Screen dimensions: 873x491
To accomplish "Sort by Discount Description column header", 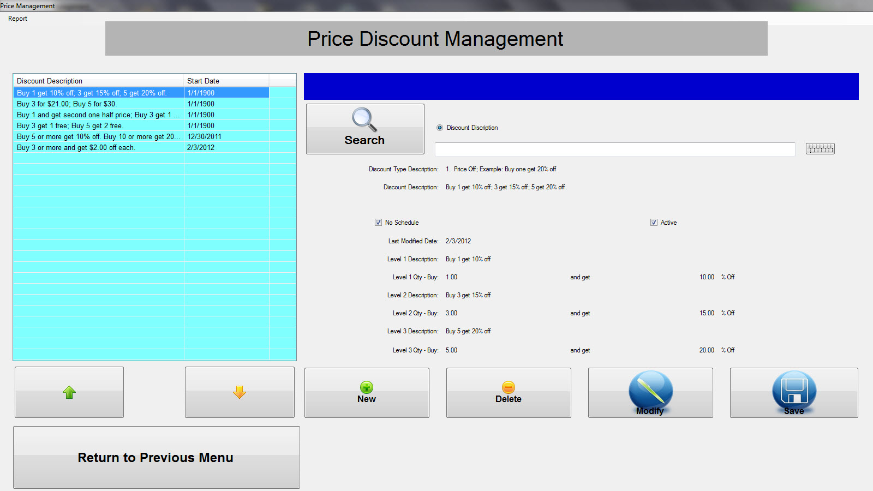I will 98,81.
